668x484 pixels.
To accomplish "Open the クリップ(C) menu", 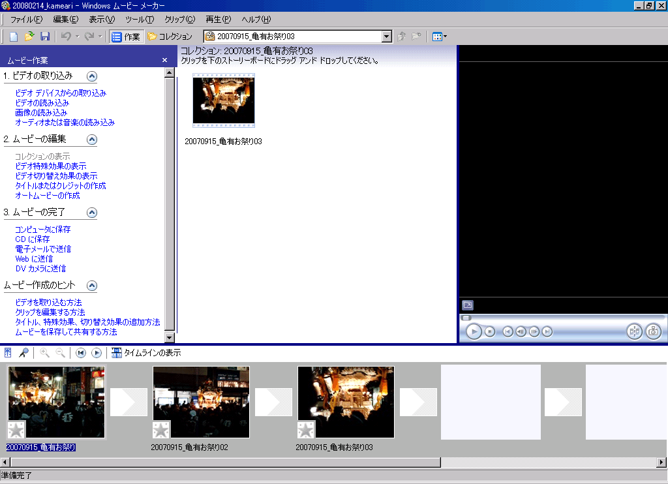I will (x=179, y=20).
